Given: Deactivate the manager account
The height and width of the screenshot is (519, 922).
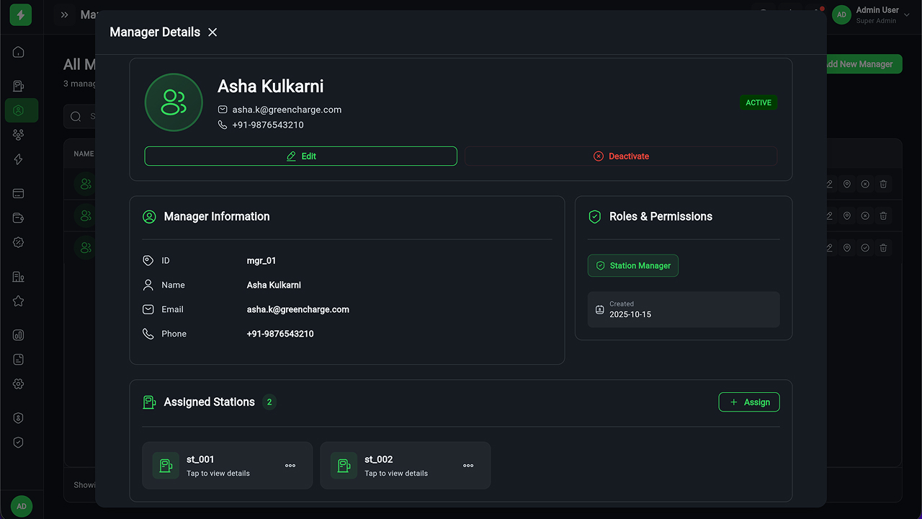Looking at the screenshot, I should point(621,156).
